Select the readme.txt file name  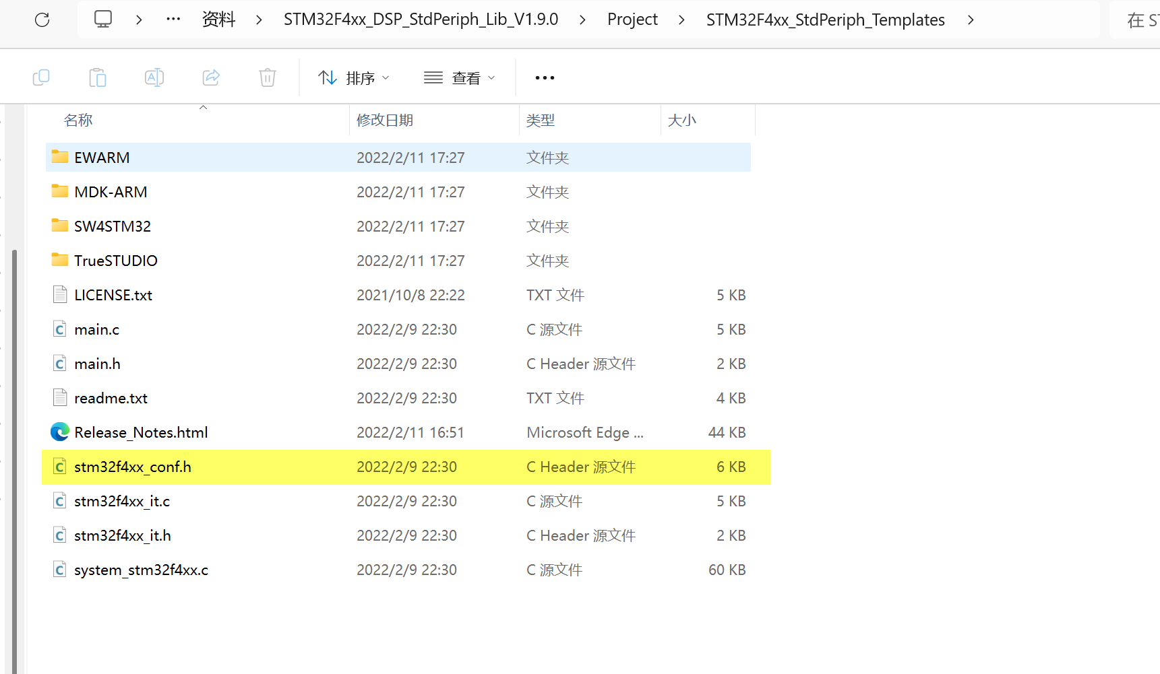point(111,397)
